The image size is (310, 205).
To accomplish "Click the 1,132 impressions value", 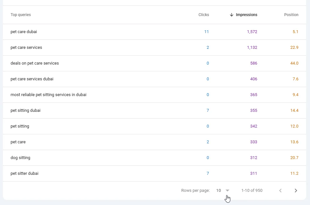I will pos(252,48).
